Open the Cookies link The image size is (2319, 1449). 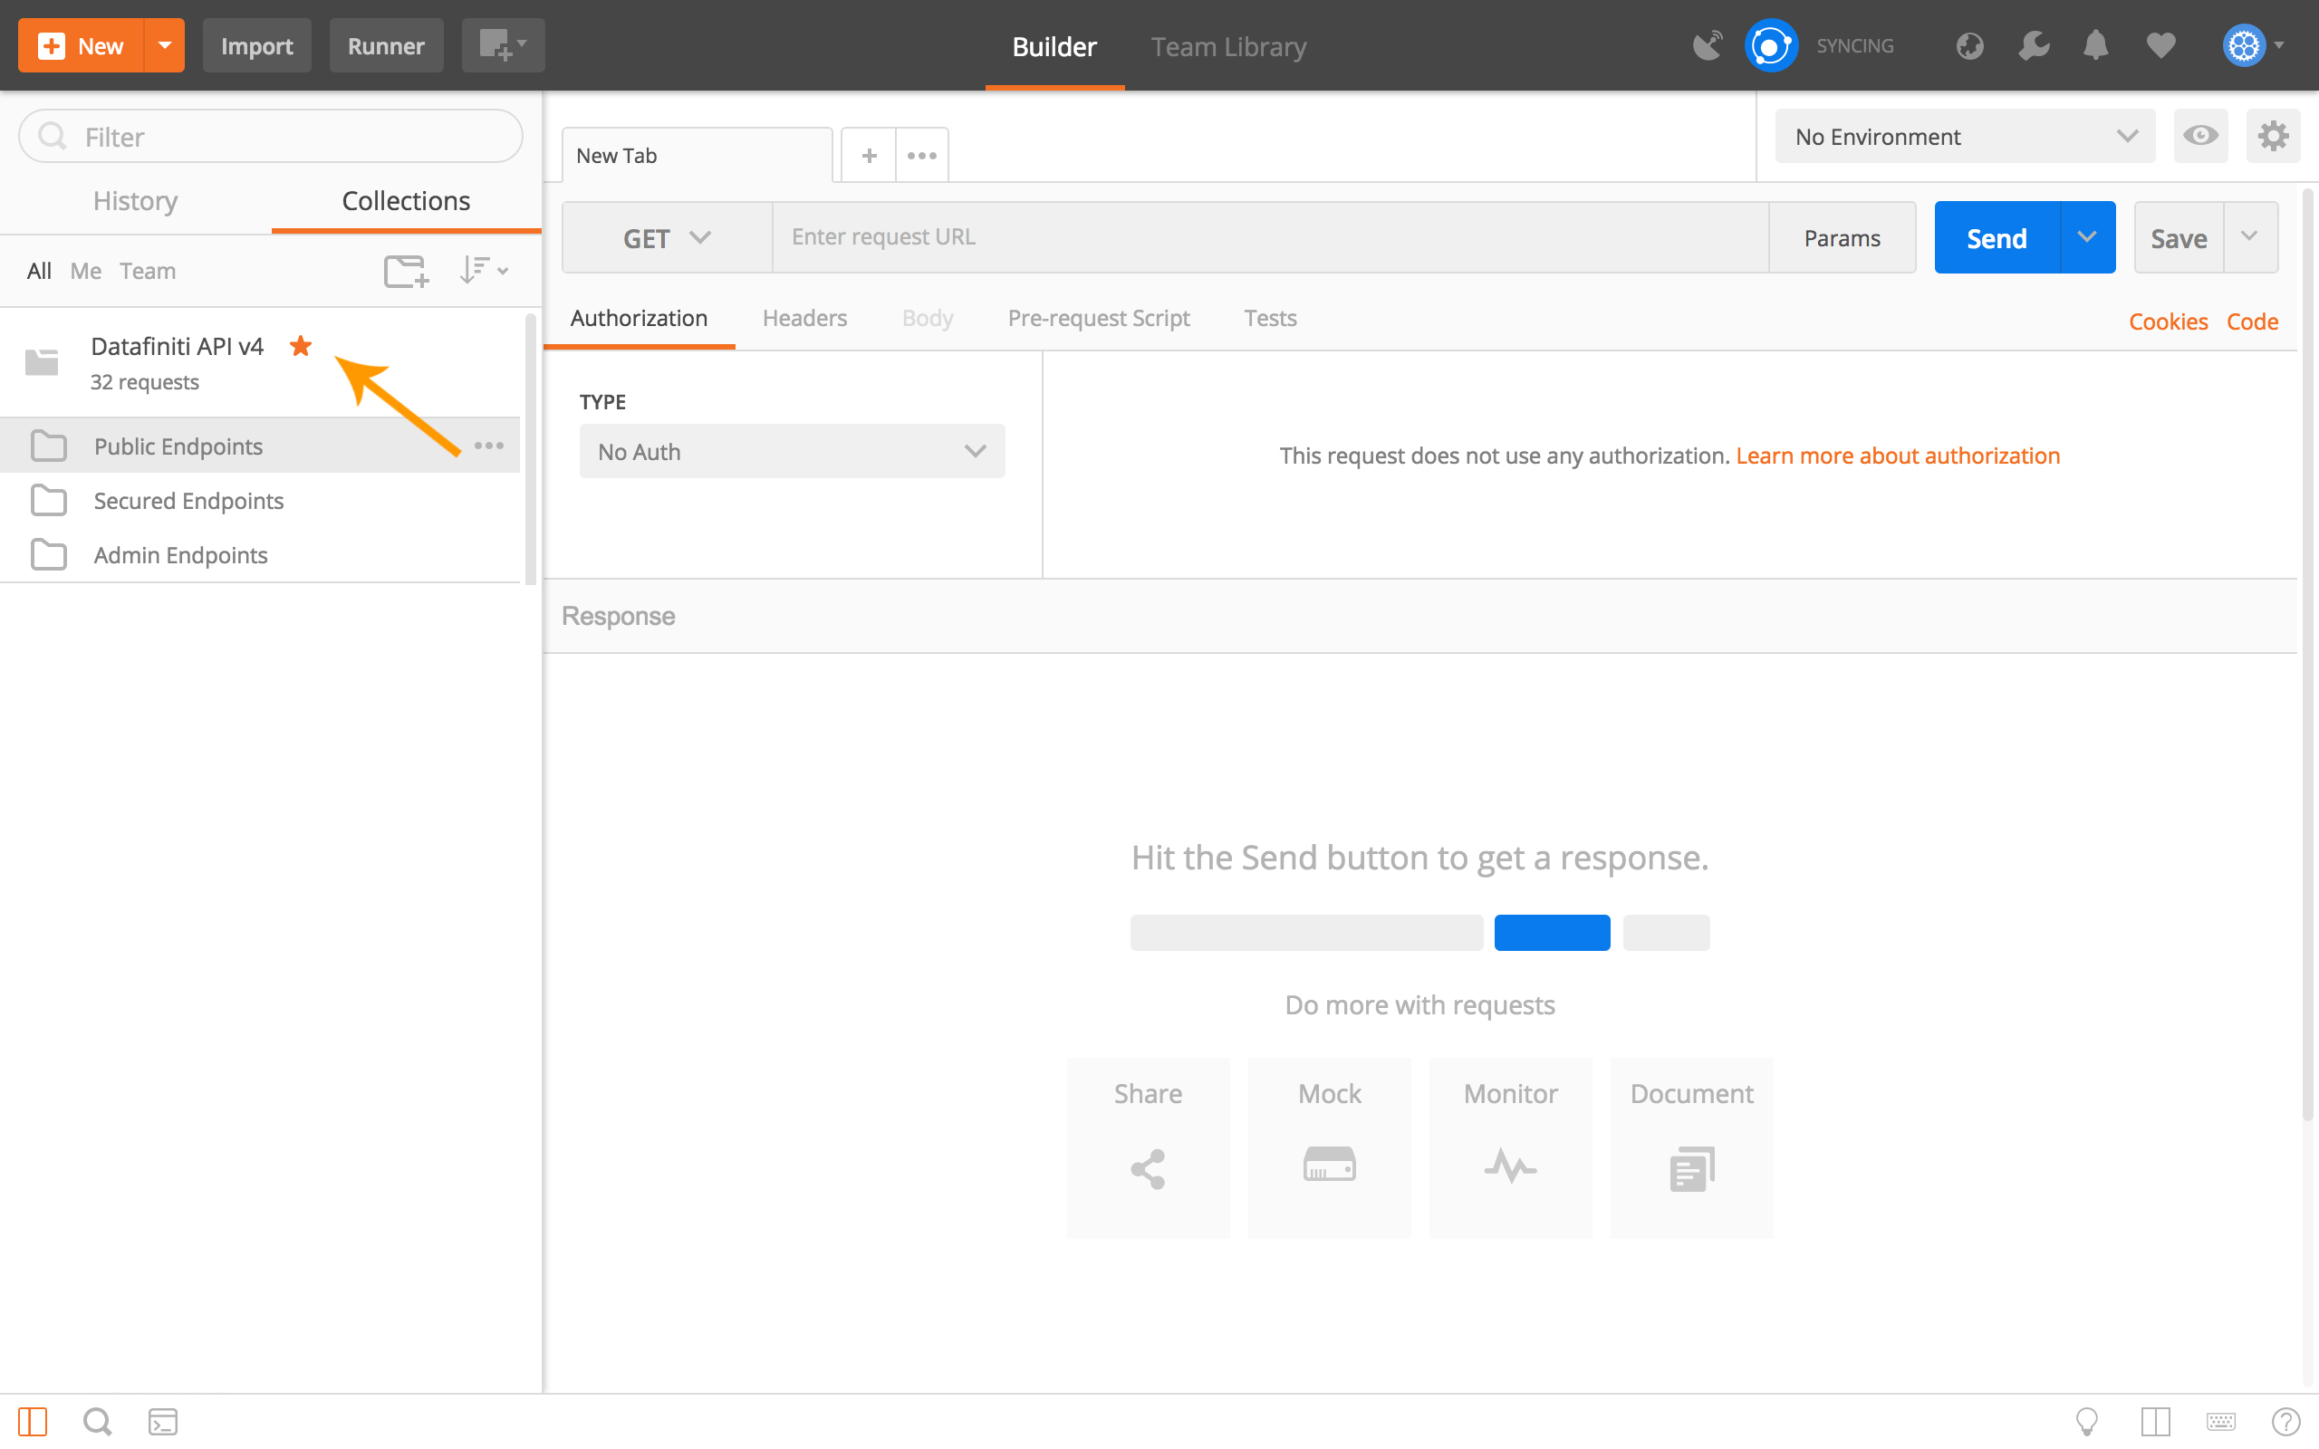click(2168, 321)
